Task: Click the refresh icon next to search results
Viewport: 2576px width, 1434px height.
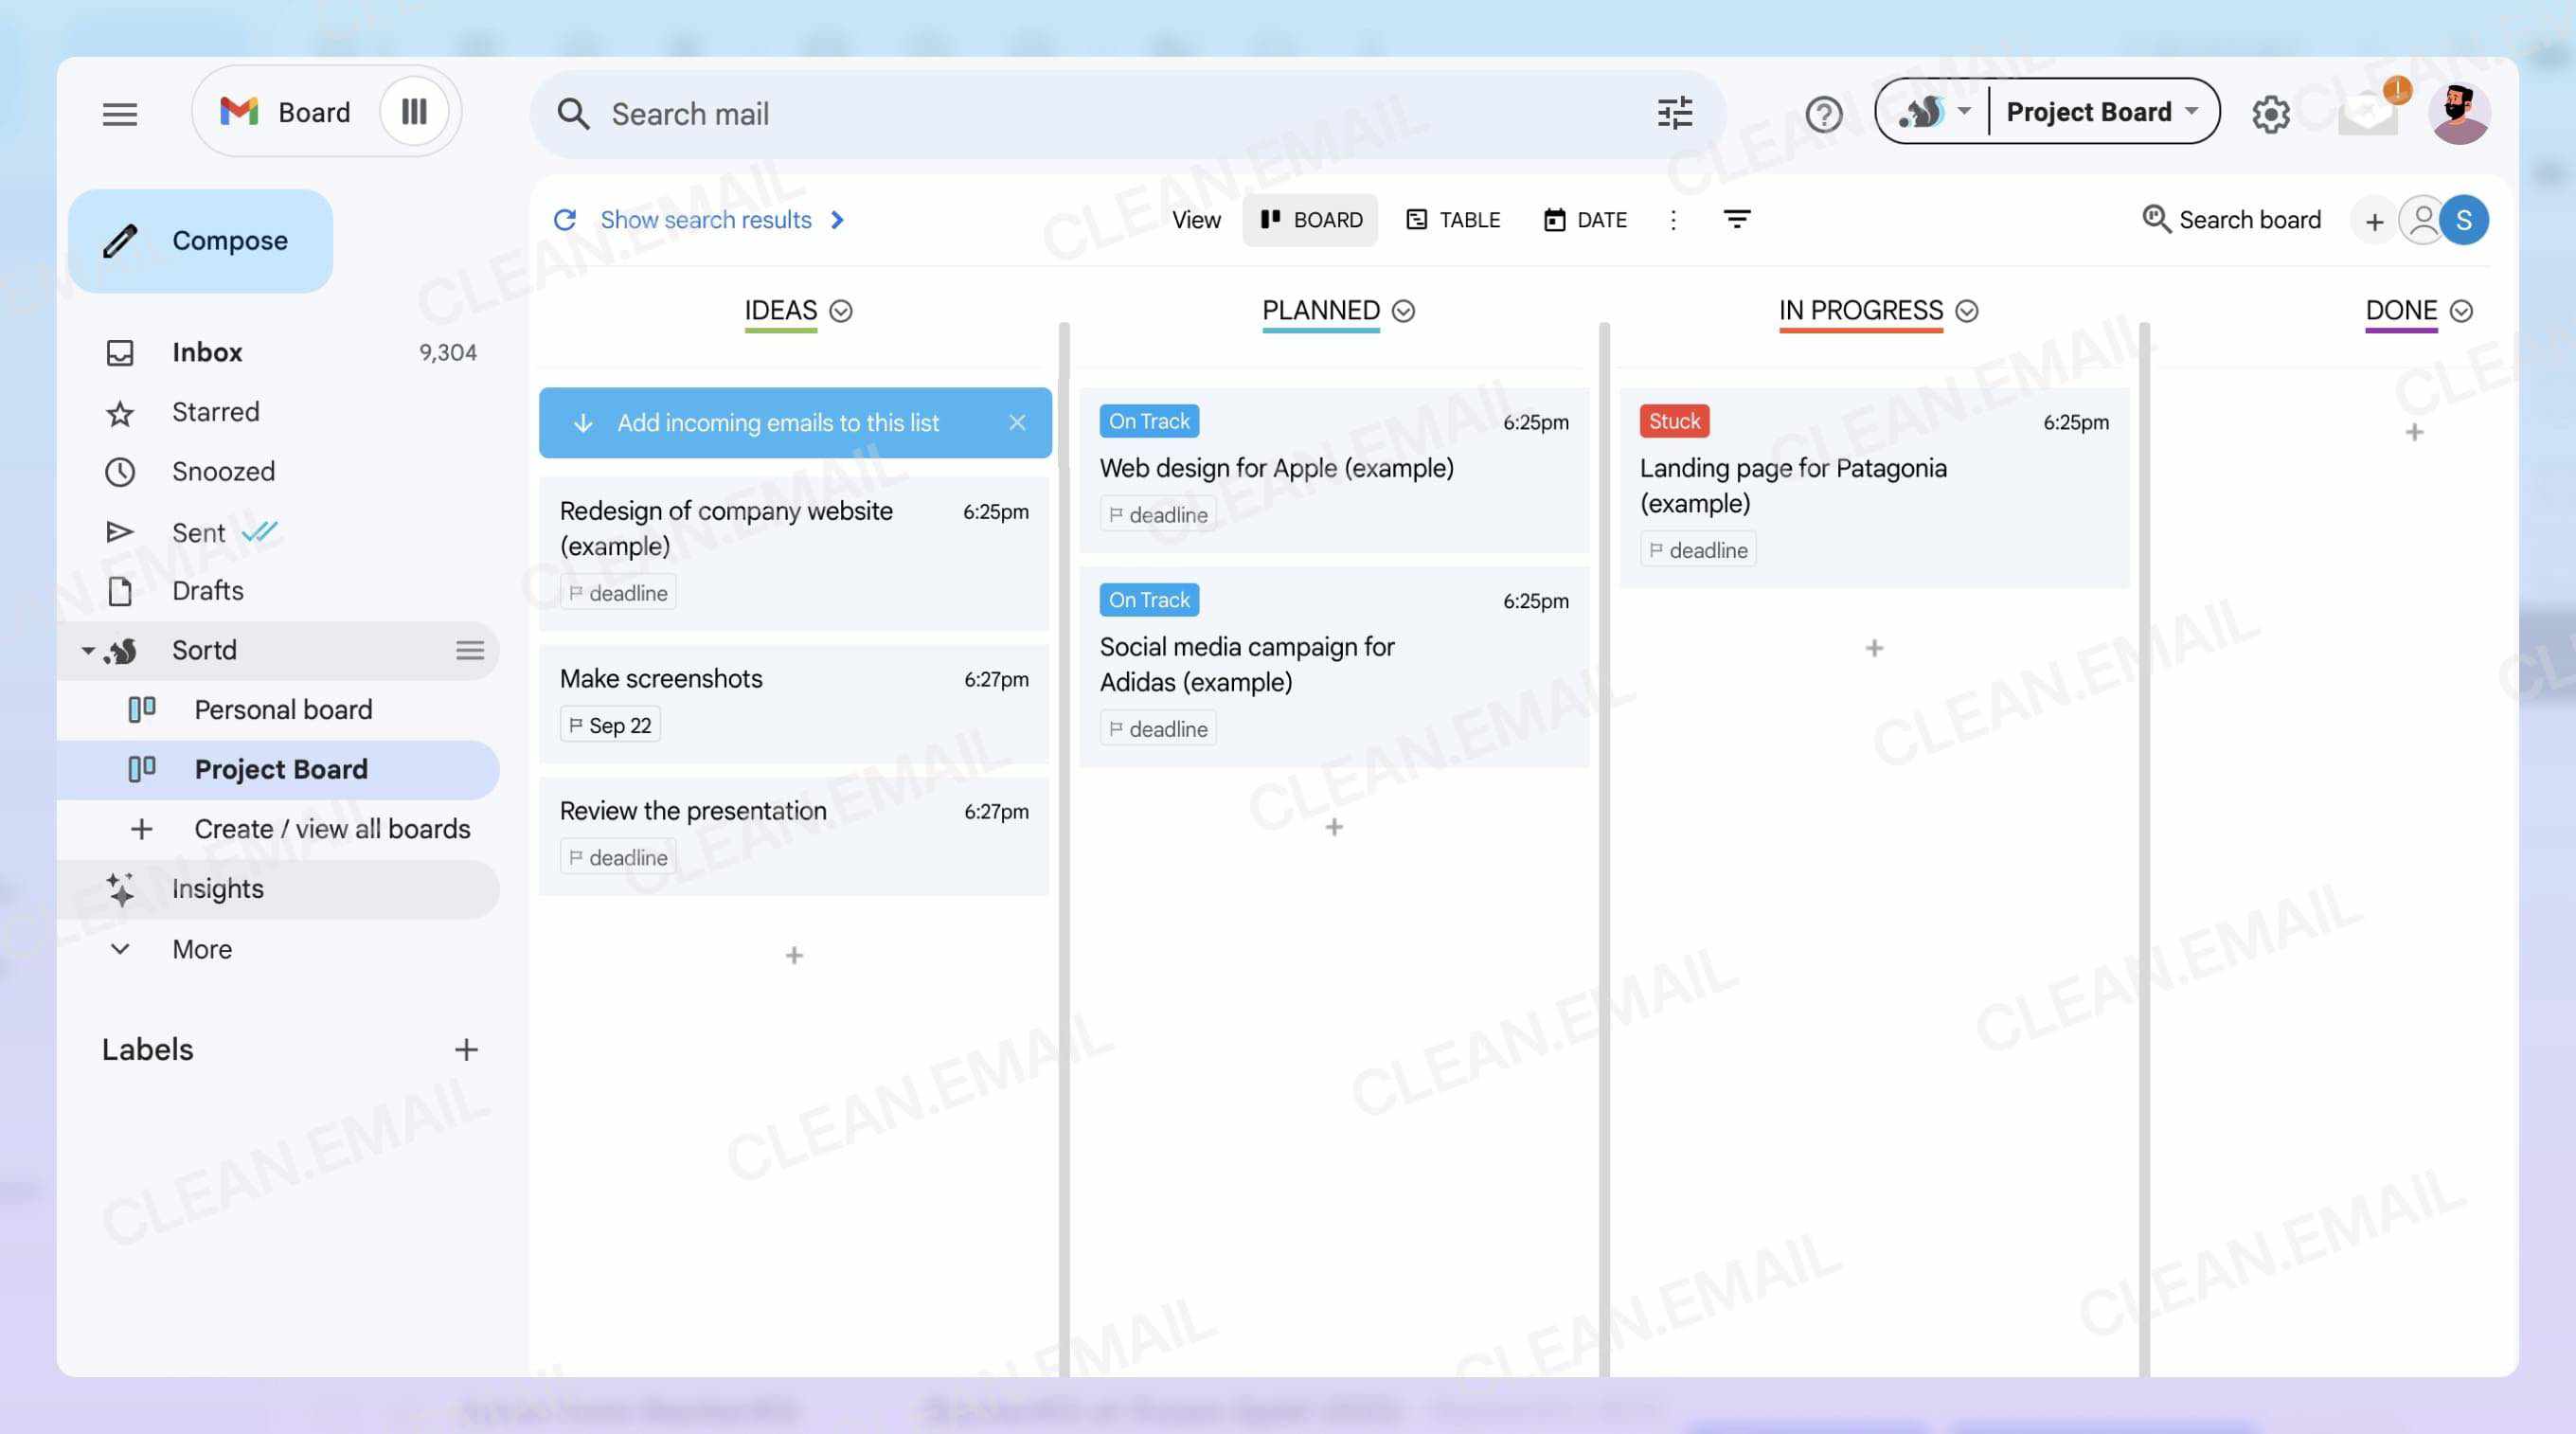Action: (x=566, y=219)
